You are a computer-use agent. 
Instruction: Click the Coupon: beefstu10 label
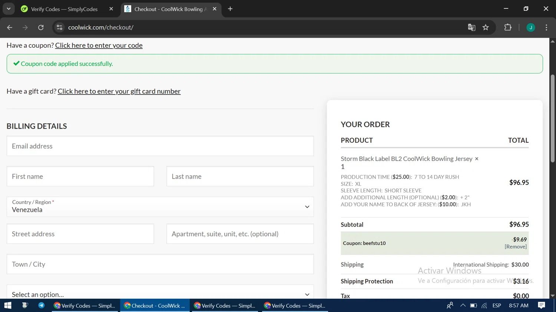click(x=364, y=243)
